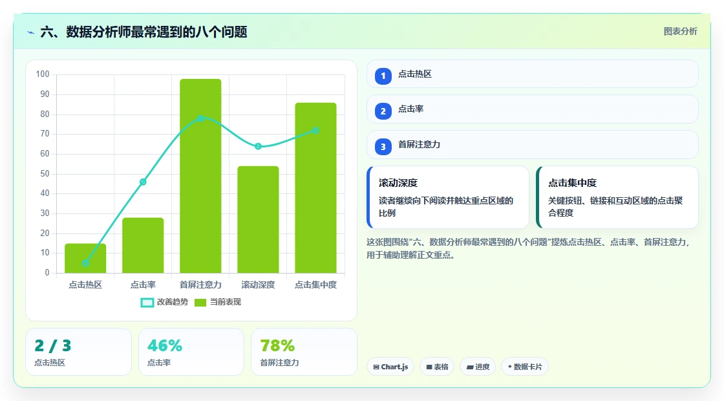This screenshot has width=724, height=401.
Task: Click the lightning icon beside the section title
Action: coord(31,32)
